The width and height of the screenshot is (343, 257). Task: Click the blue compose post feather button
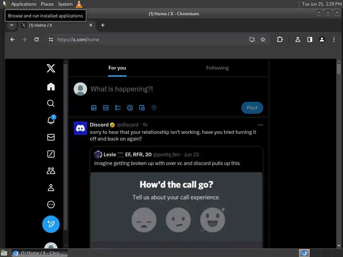pyautogui.click(x=51, y=224)
